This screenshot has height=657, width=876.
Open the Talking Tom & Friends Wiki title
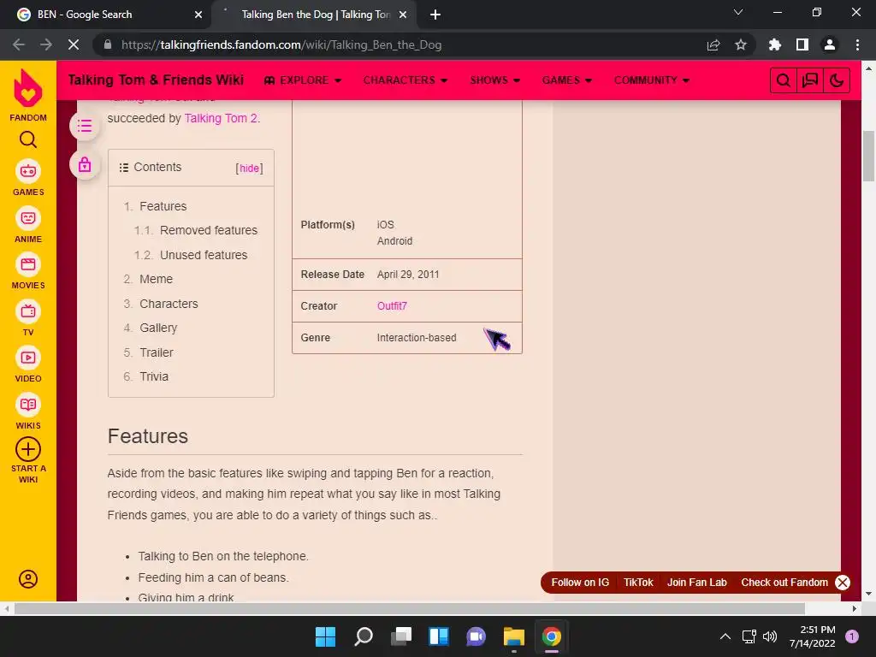156,80
